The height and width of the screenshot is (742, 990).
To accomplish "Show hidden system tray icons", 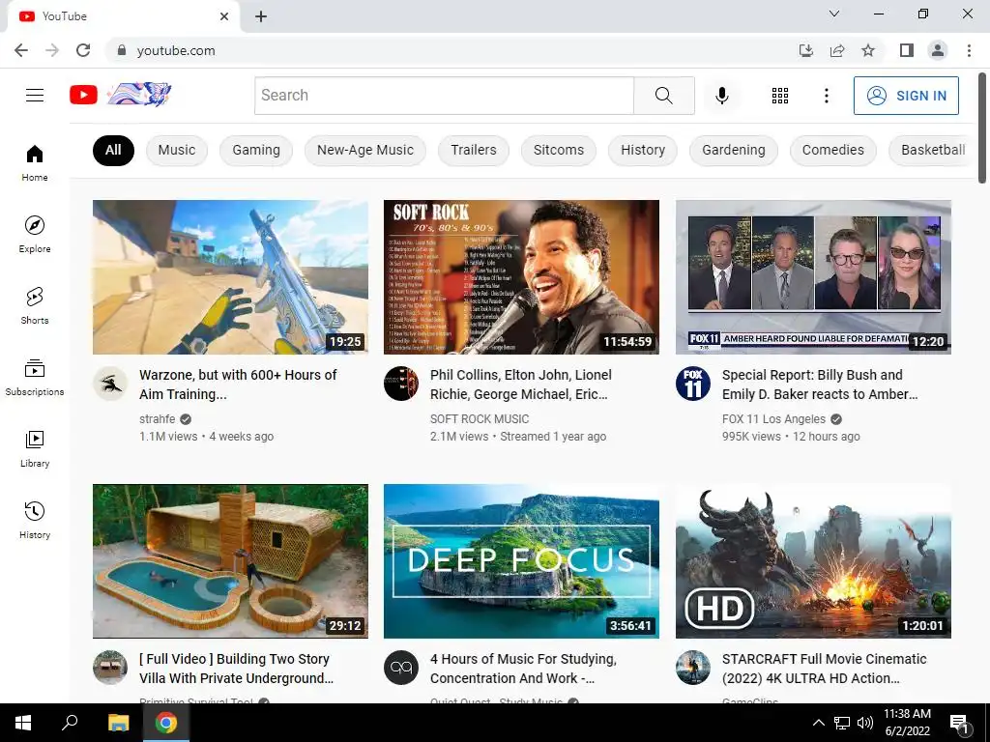I will (818, 723).
